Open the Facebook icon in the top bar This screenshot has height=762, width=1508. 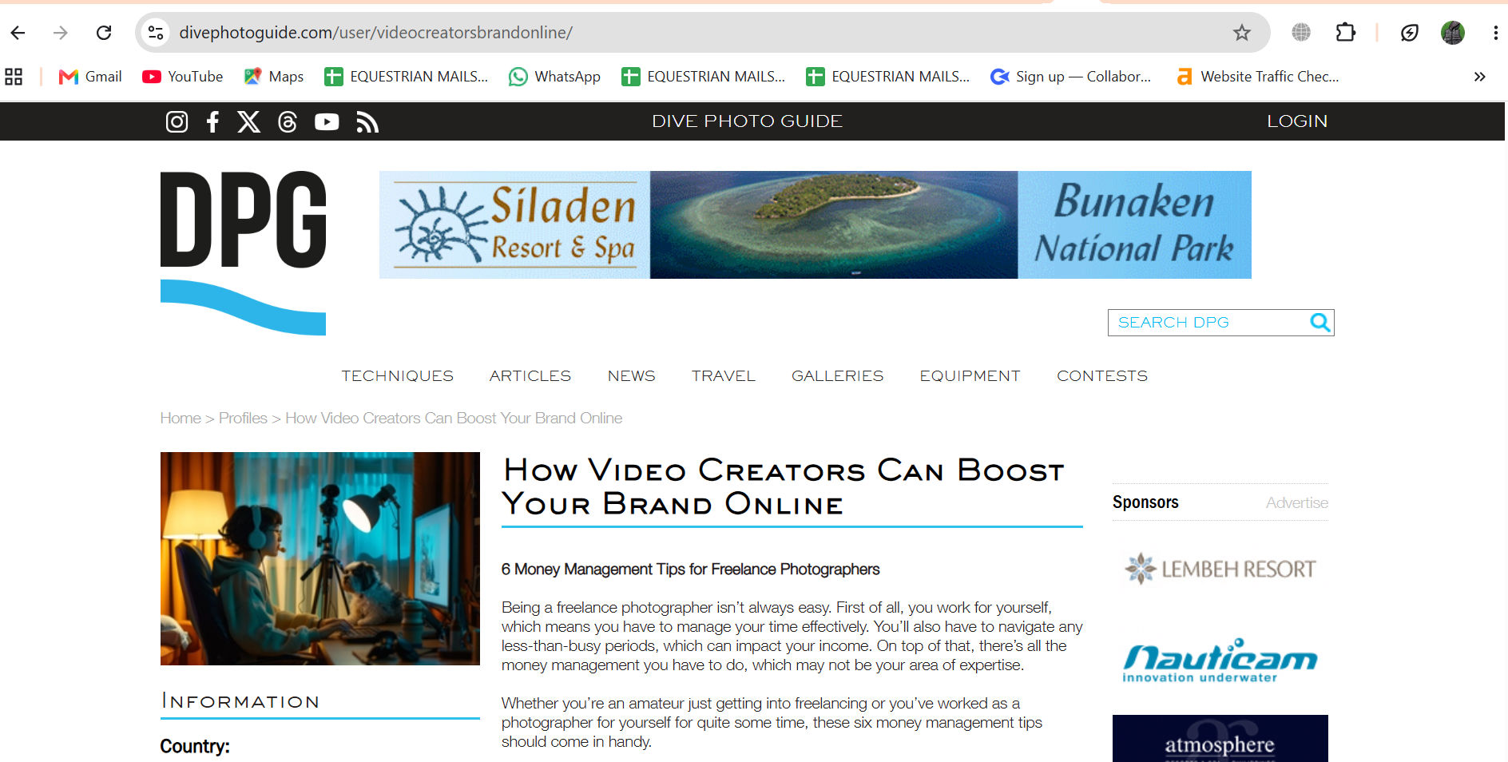[x=212, y=121]
